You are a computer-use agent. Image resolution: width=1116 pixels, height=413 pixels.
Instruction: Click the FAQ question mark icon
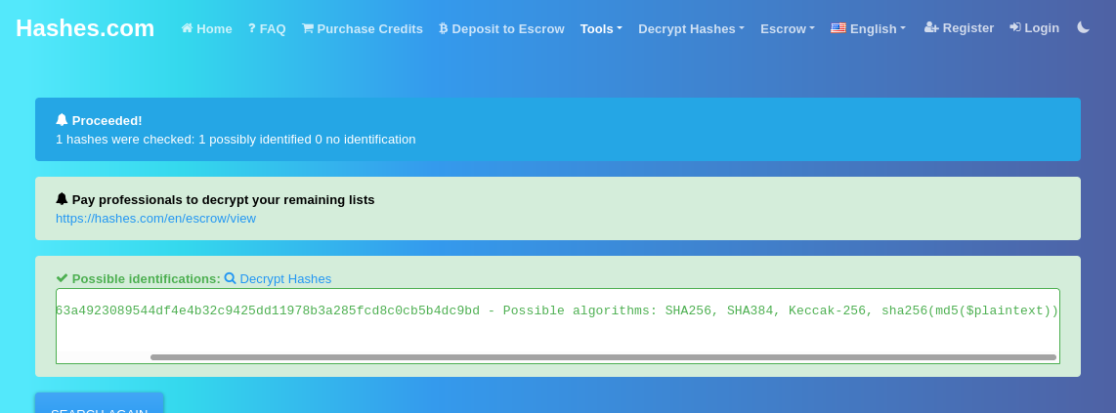click(252, 28)
